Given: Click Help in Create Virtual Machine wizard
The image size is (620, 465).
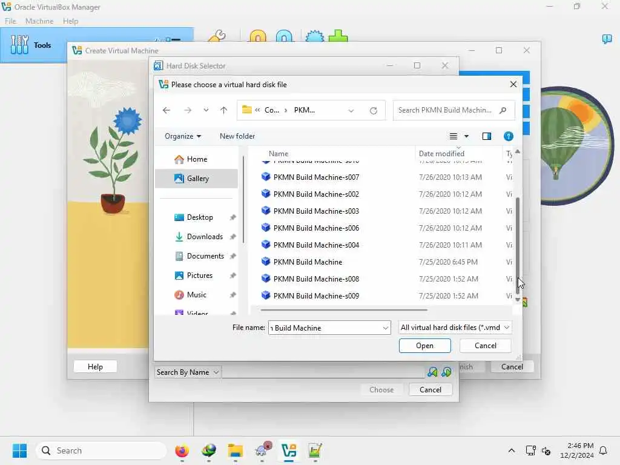Looking at the screenshot, I should (x=95, y=366).
